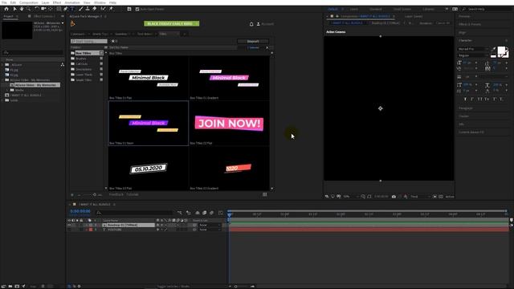514x289 pixels.
Task: Expand the Effects & Presets panel
Action: pos(470,24)
